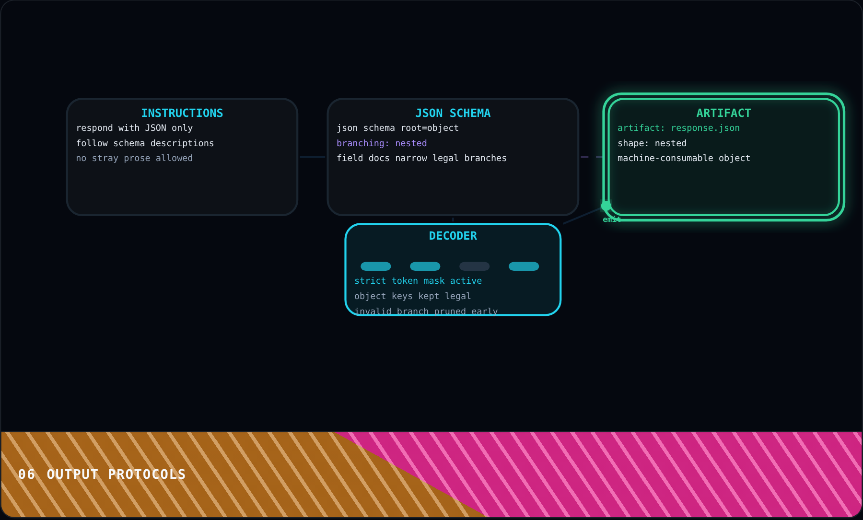Select the fourth teal decoder token pill
863x520 pixels.
[x=524, y=266]
